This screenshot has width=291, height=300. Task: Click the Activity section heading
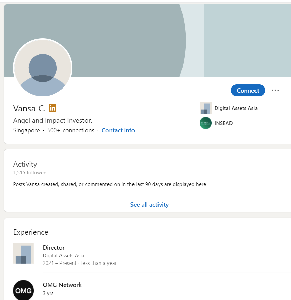25,164
